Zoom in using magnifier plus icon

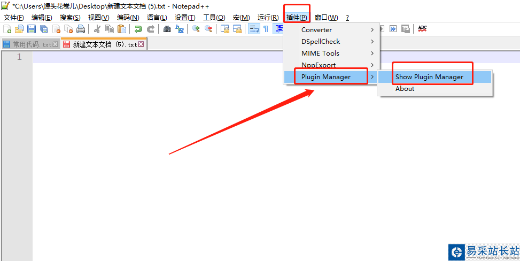[x=196, y=29]
